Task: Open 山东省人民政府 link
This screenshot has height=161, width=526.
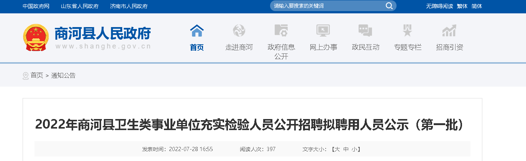Action: click(x=80, y=6)
